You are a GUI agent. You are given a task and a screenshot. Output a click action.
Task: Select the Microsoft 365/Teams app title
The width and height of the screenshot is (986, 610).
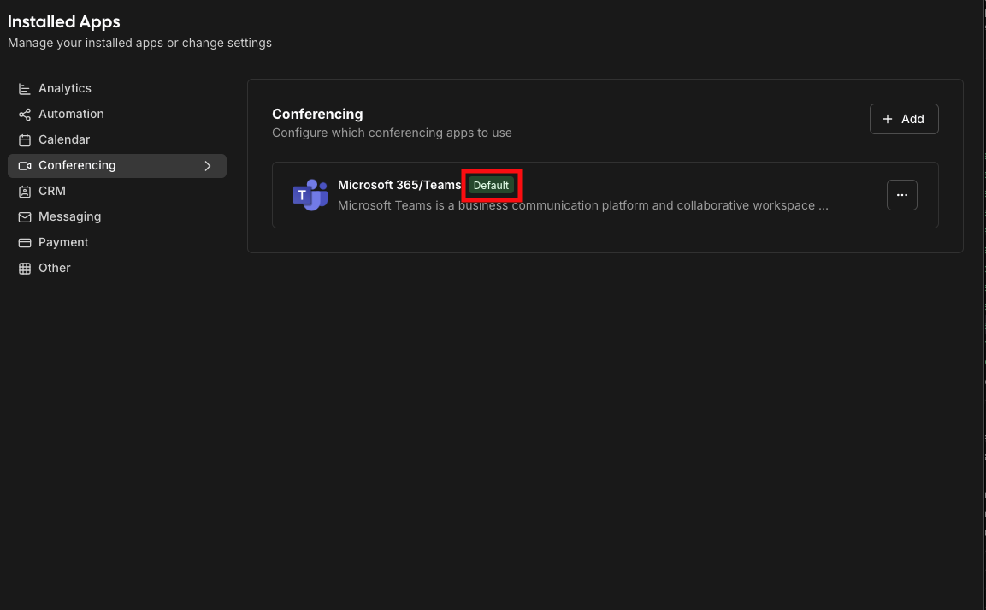pyautogui.click(x=399, y=185)
